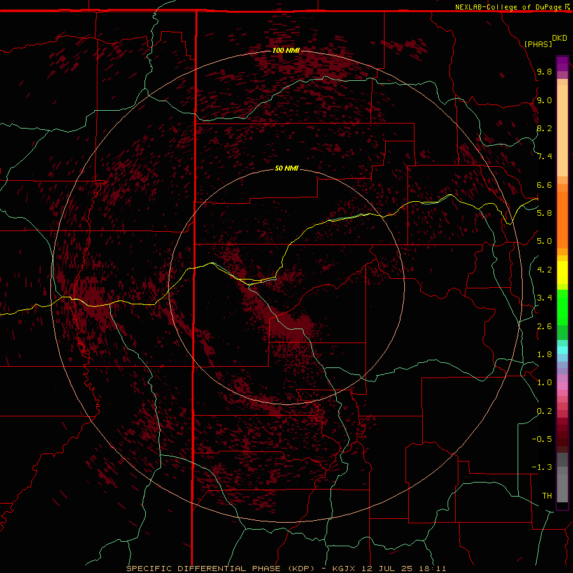Click the 9.0 value on the color scale
573x573 pixels.
[544, 100]
